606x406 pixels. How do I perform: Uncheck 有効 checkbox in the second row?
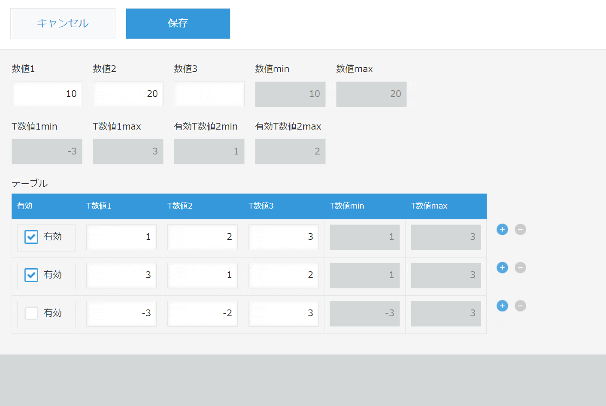pyautogui.click(x=31, y=275)
